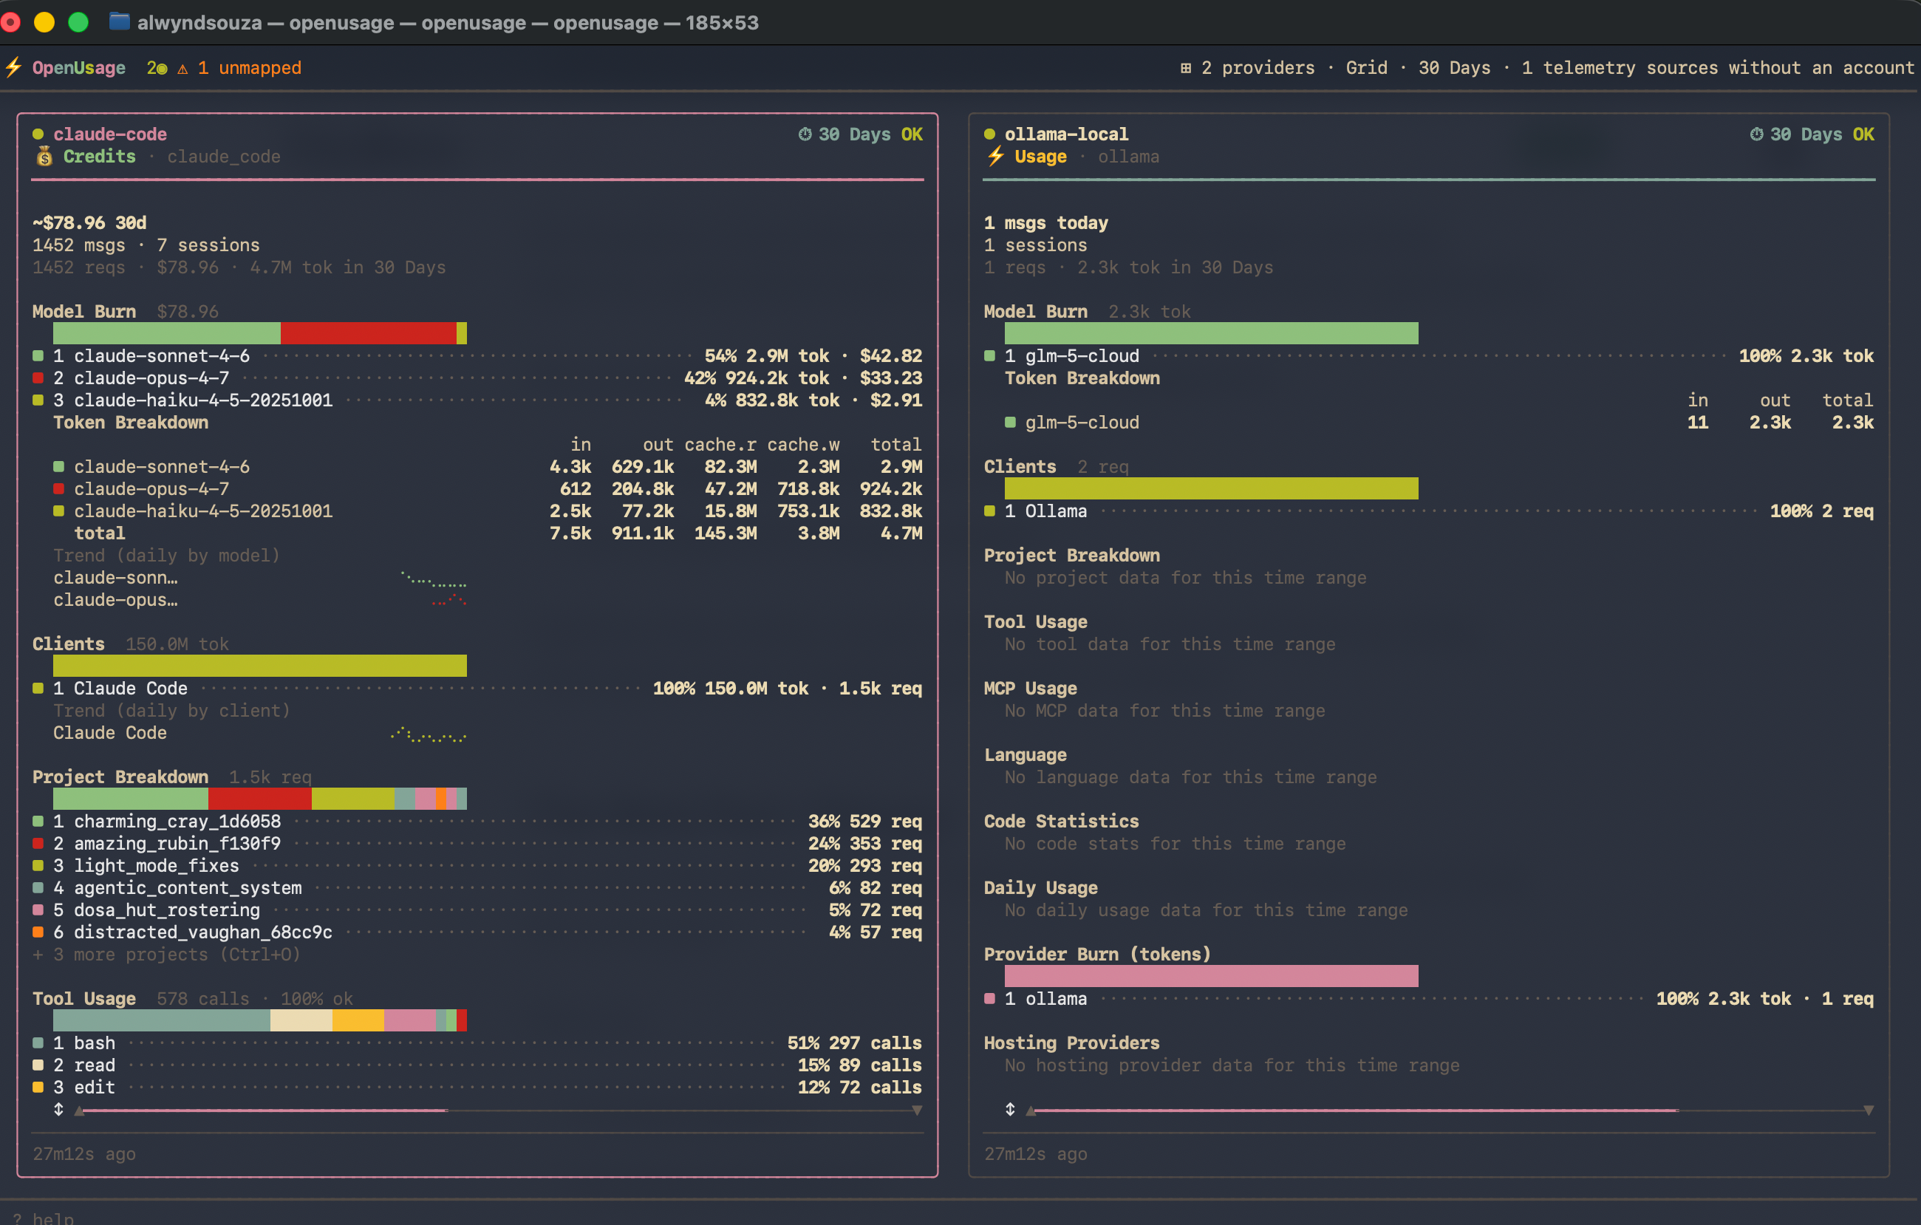Click the folder icon in window title
This screenshot has width=1921, height=1225.
click(120, 21)
